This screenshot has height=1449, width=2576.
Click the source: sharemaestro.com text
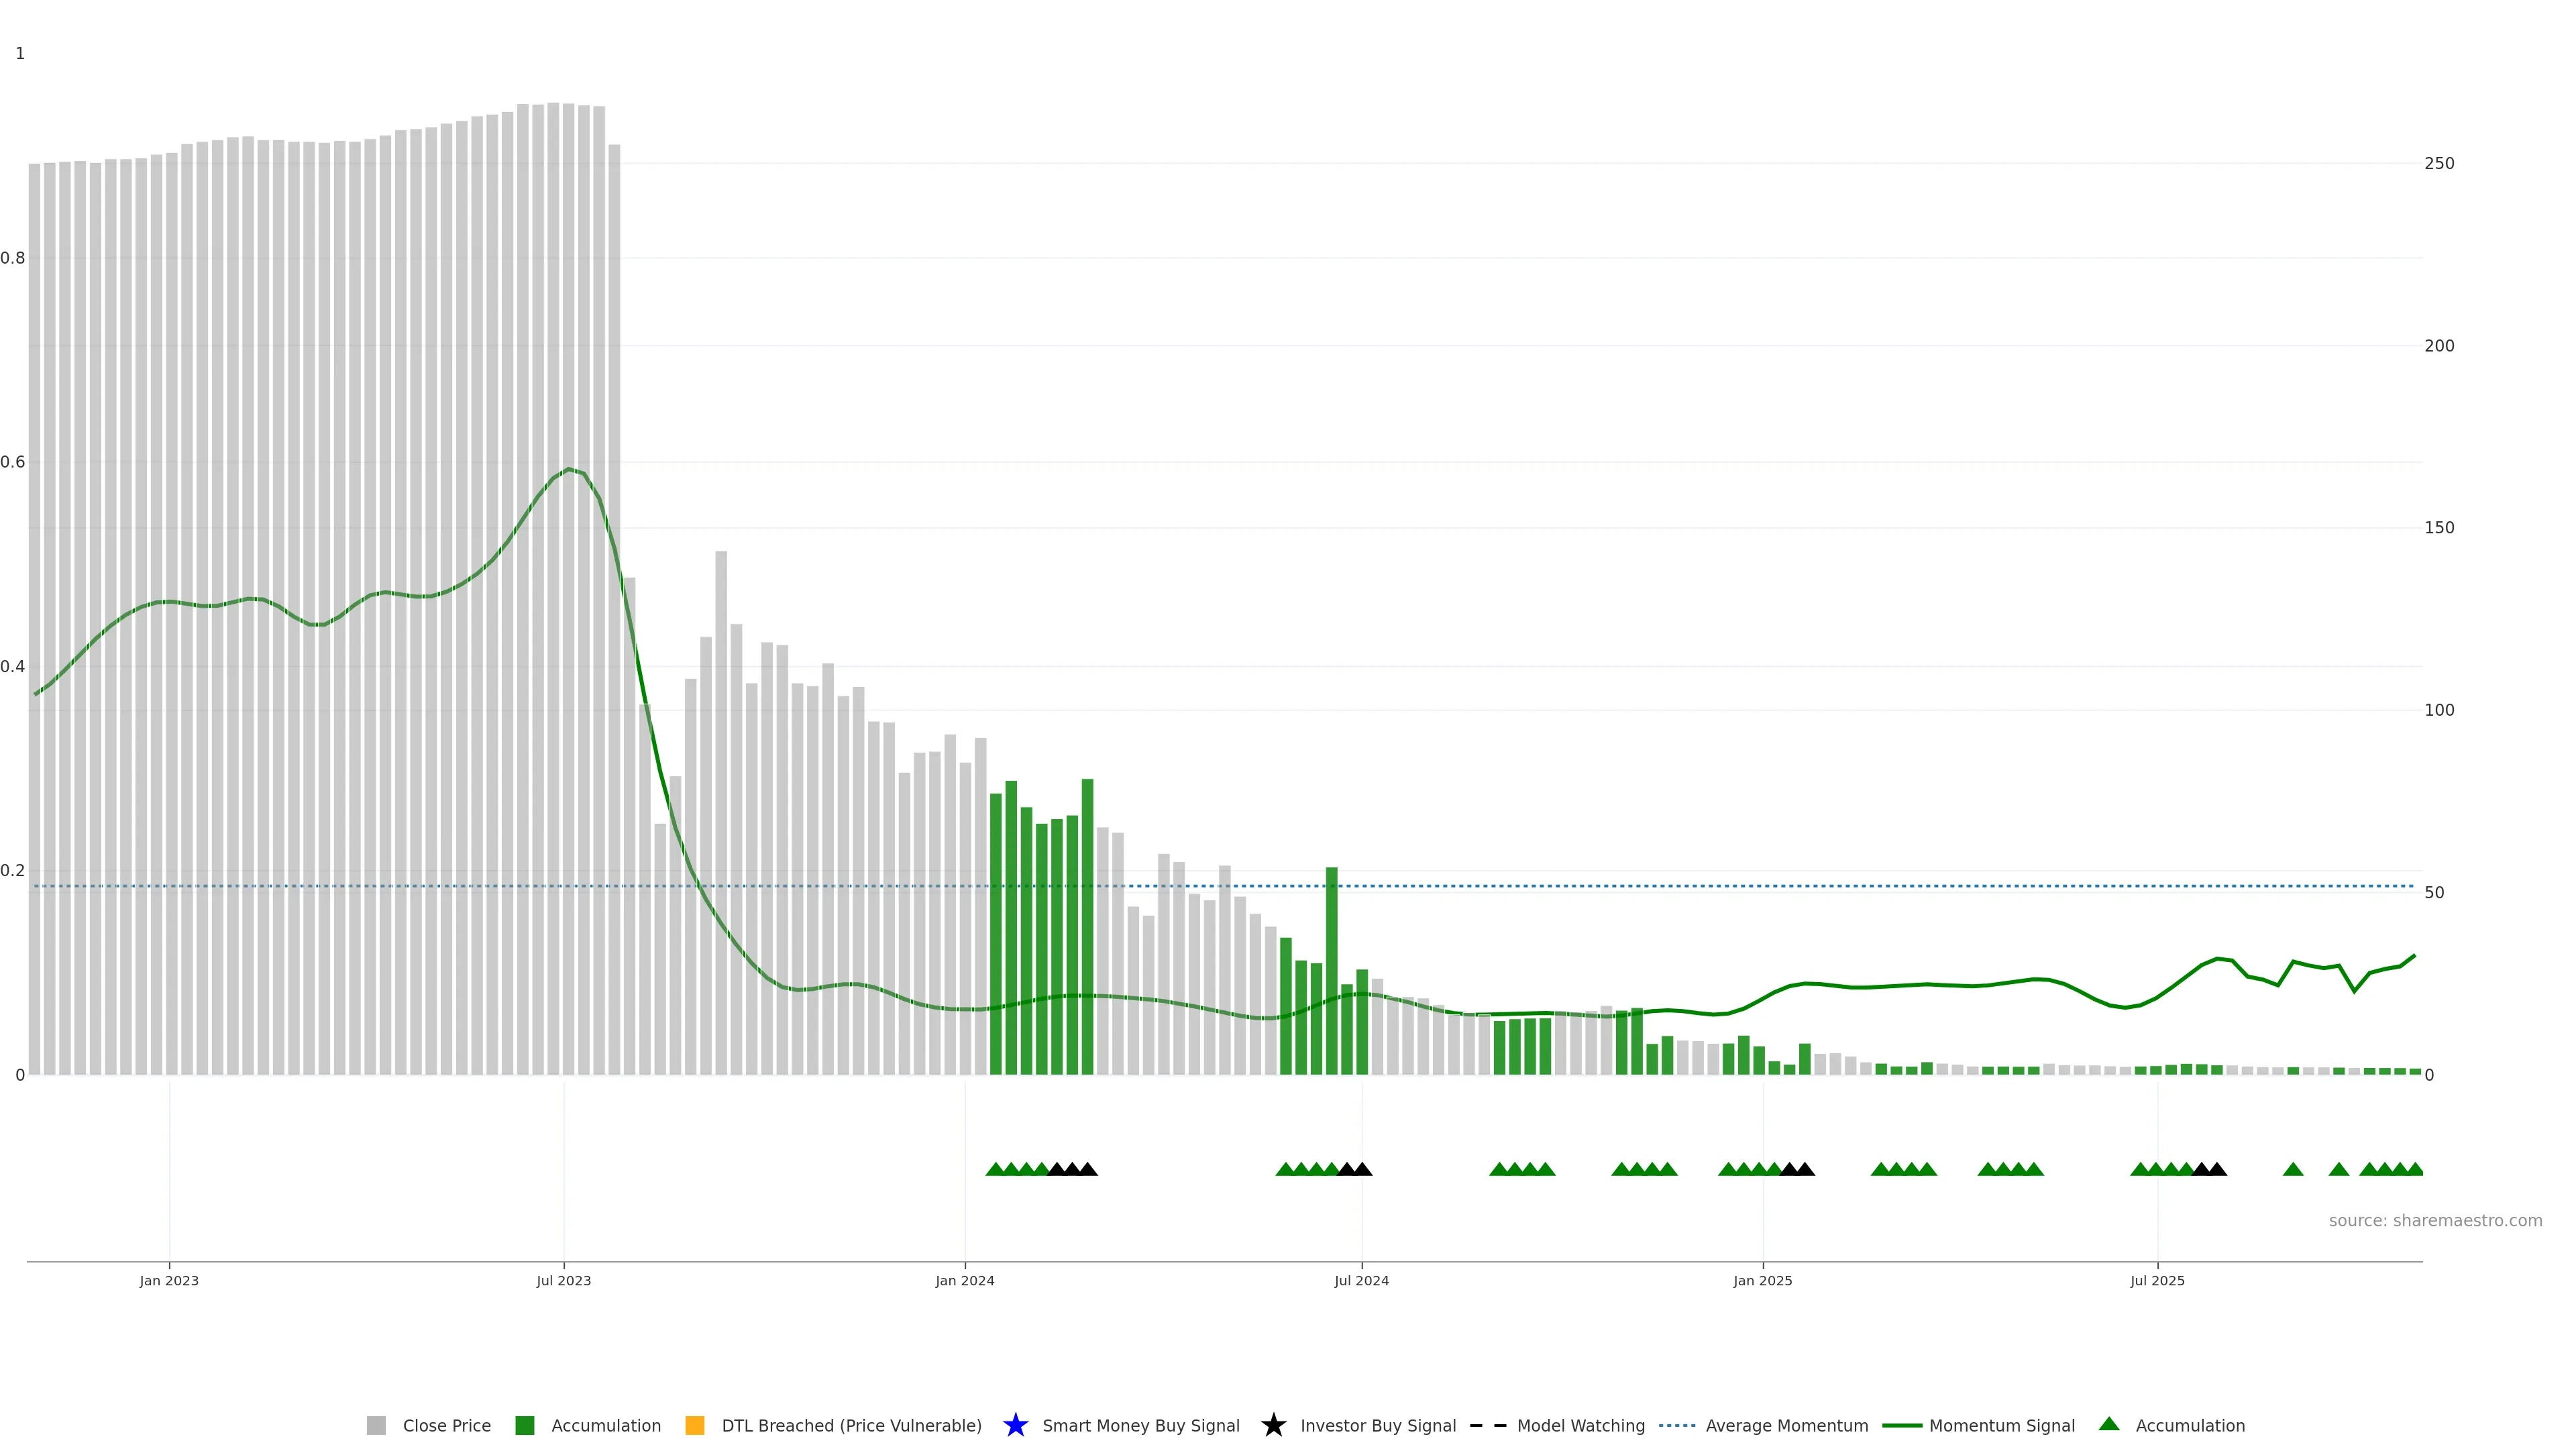[2435, 1221]
